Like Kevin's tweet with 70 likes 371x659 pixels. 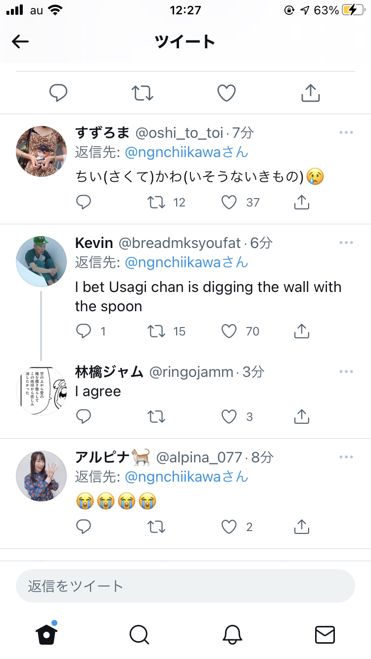[229, 331]
